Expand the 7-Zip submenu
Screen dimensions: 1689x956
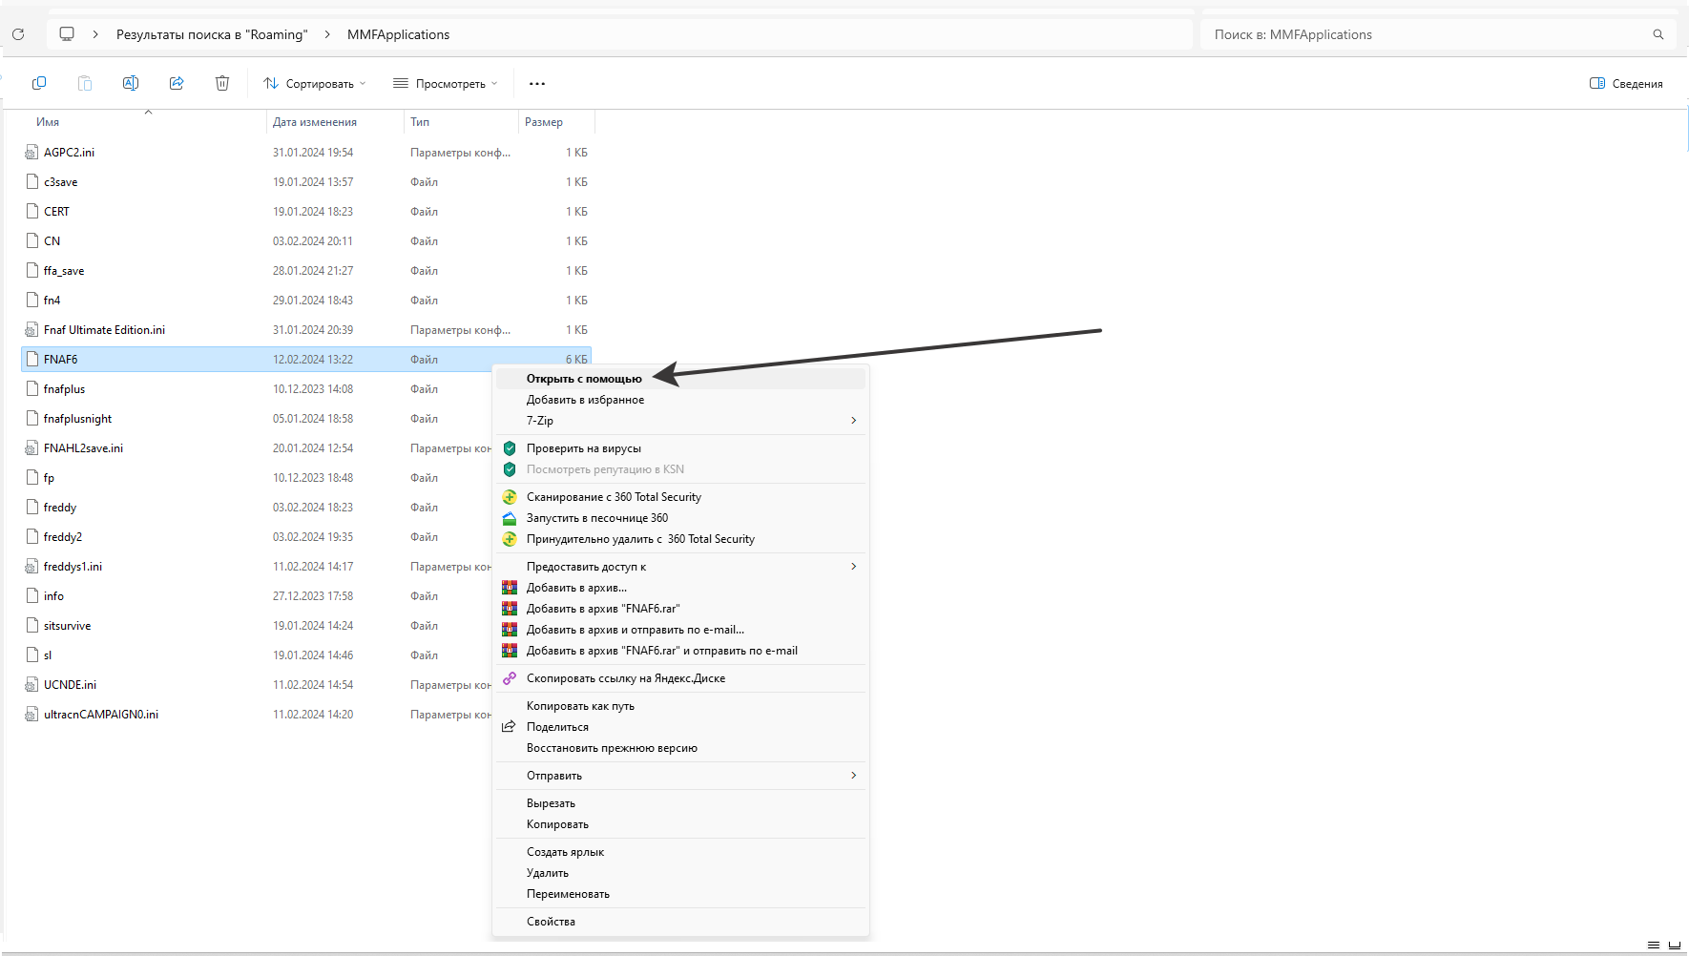coord(853,421)
